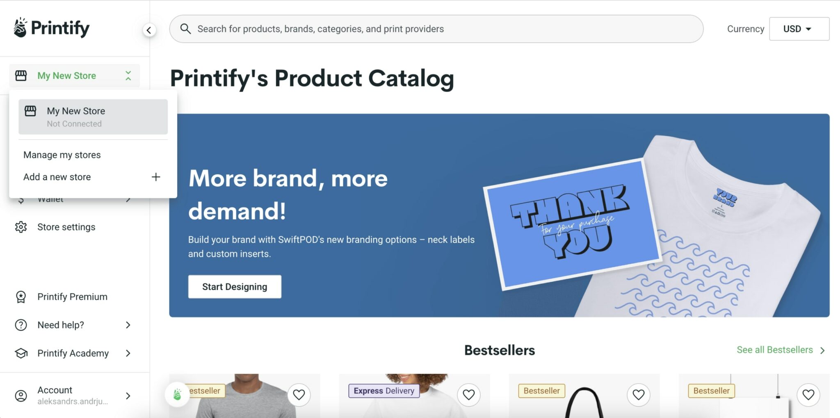Favorite the gray t-shirt bestseller product
The image size is (840, 418).
(299, 395)
